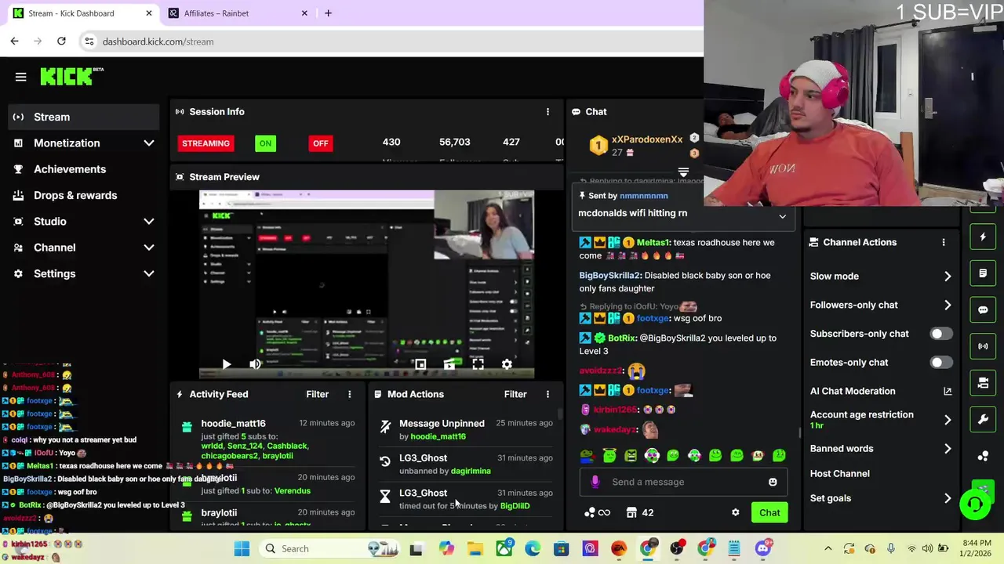Open Activity Feed three-dot menu
The height and width of the screenshot is (564, 1004).
click(350, 394)
